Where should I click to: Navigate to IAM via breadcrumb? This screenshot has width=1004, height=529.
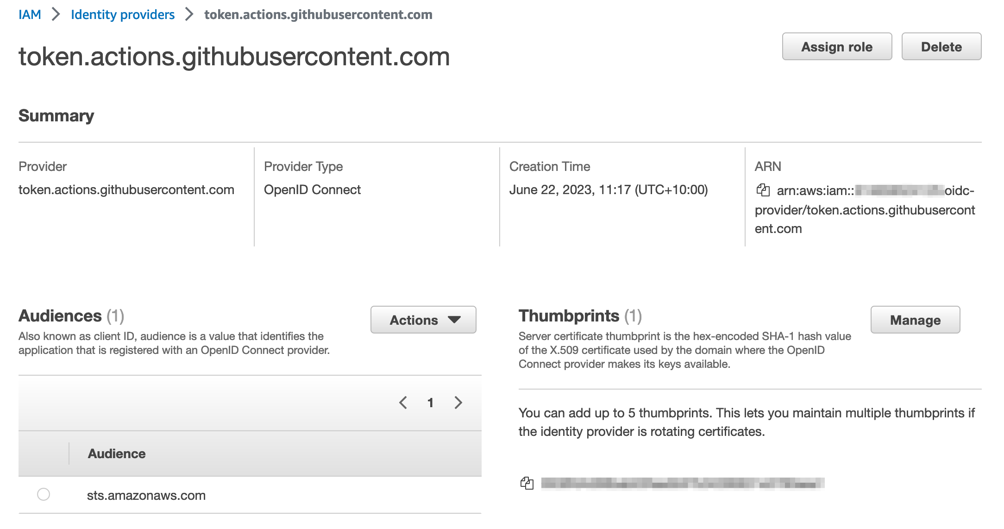tap(30, 14)
